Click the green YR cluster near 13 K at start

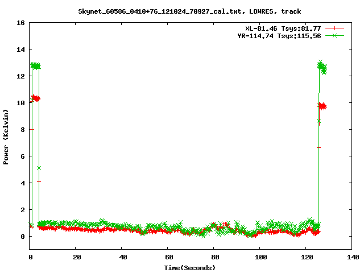(x=35, y=66)
